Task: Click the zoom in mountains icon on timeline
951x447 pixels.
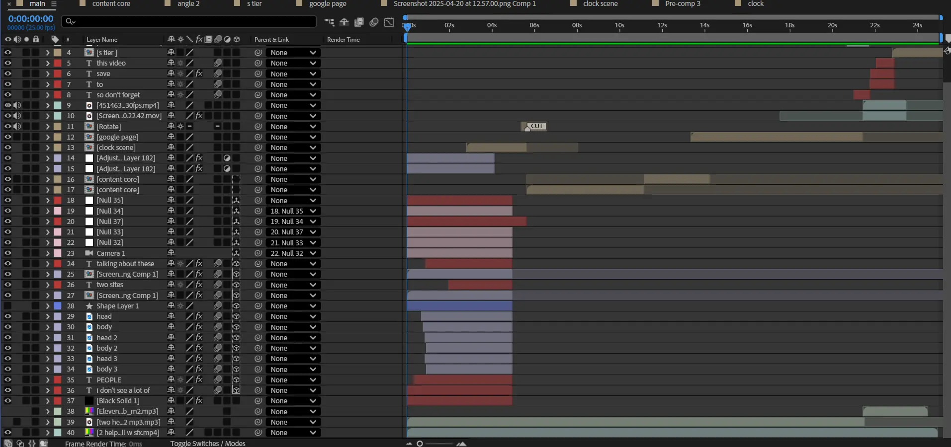Action: 461,444
